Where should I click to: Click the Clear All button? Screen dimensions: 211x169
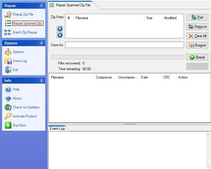(x=197, y=36)
